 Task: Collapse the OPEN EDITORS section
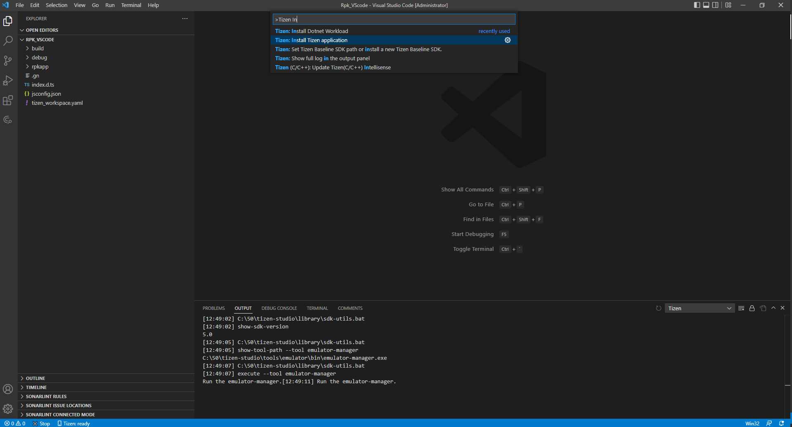click(41, 30)
